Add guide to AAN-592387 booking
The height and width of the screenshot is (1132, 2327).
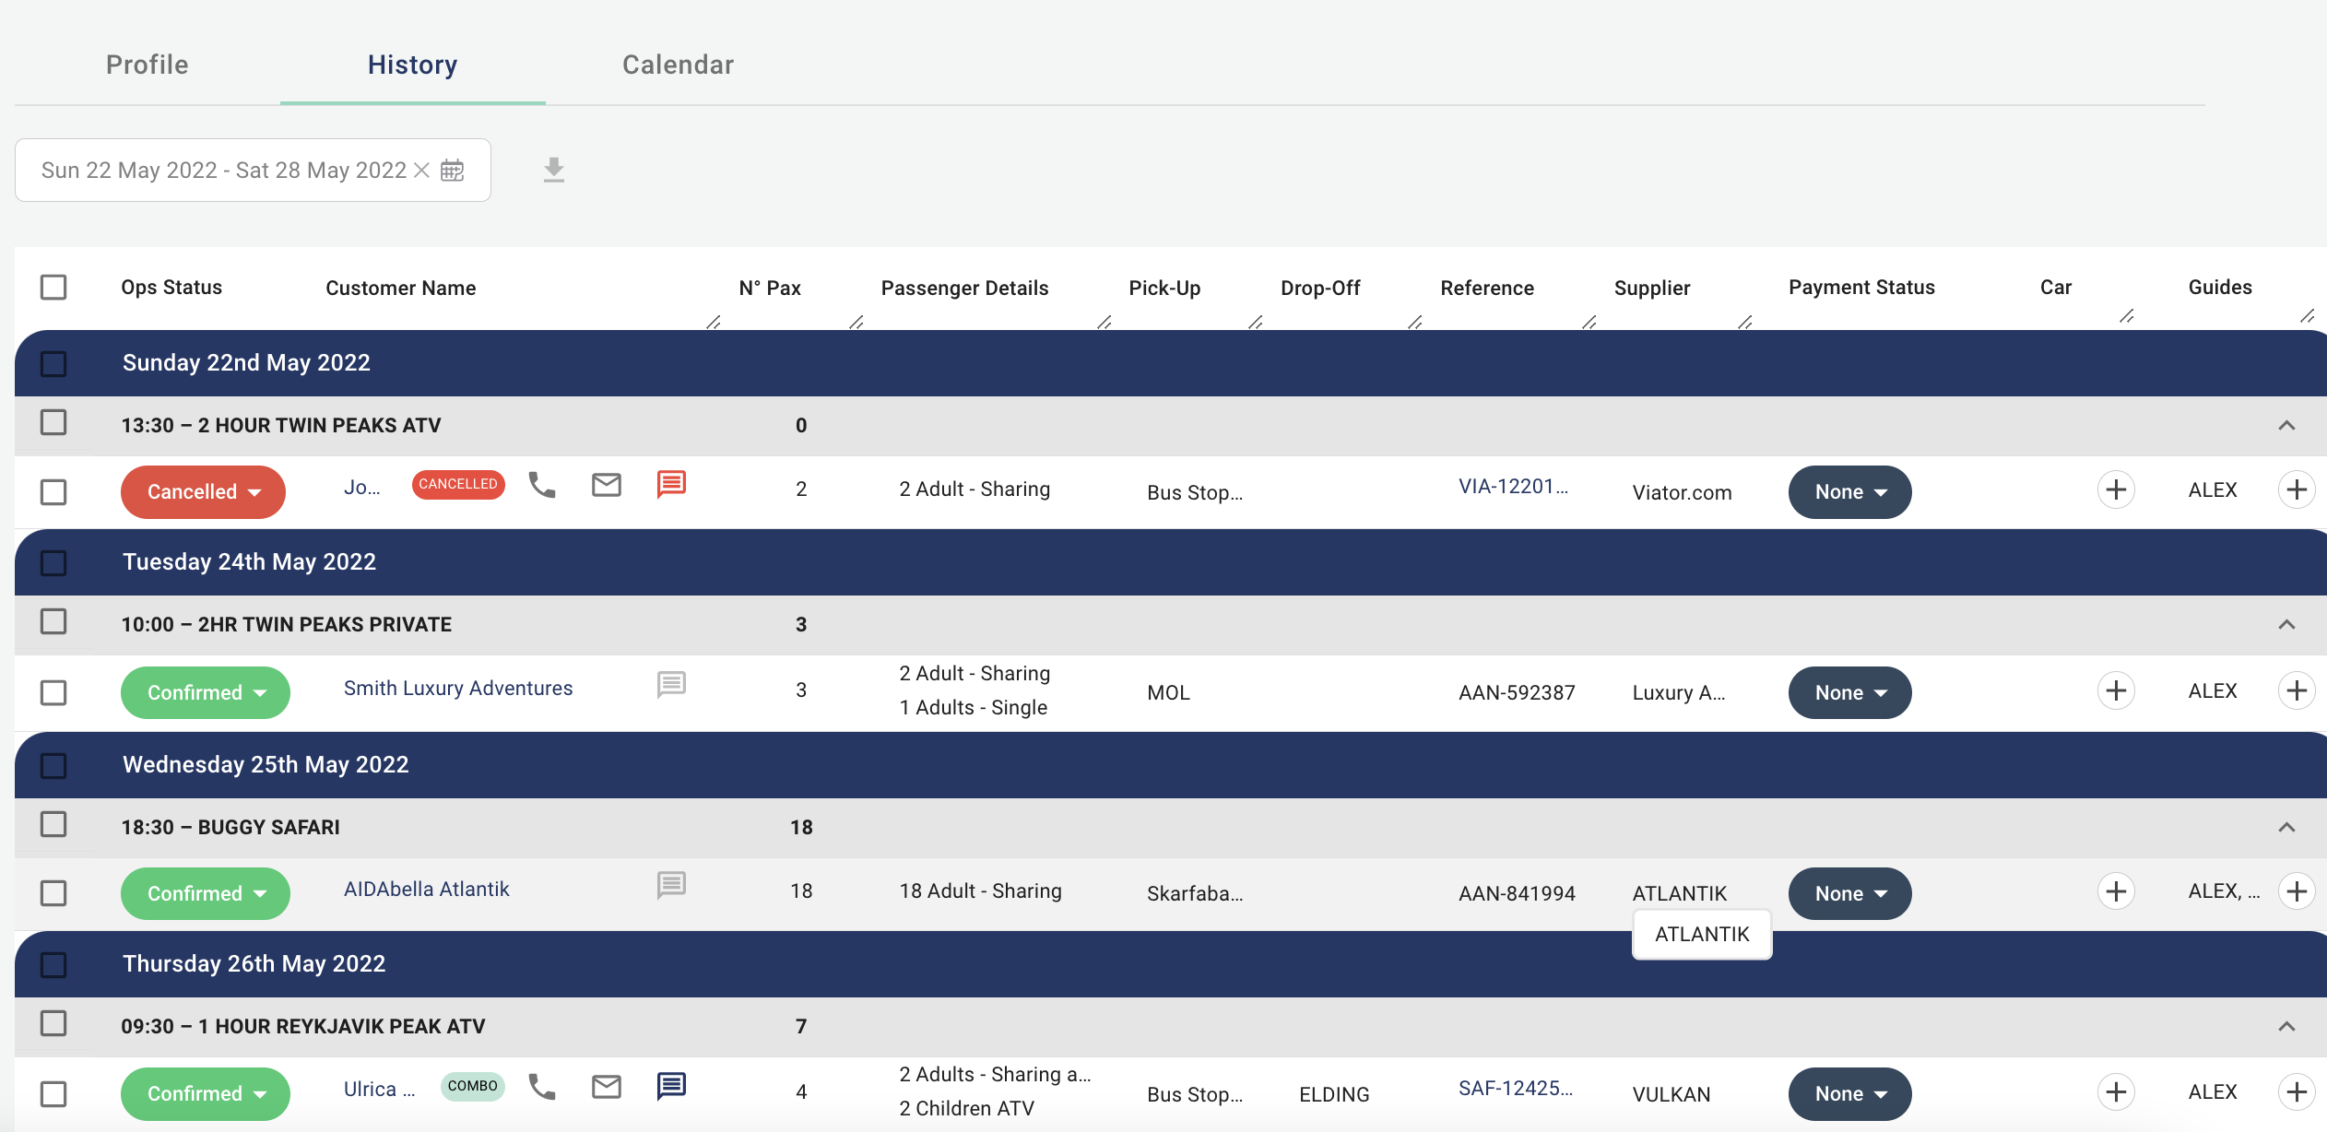click(2297, 690)
